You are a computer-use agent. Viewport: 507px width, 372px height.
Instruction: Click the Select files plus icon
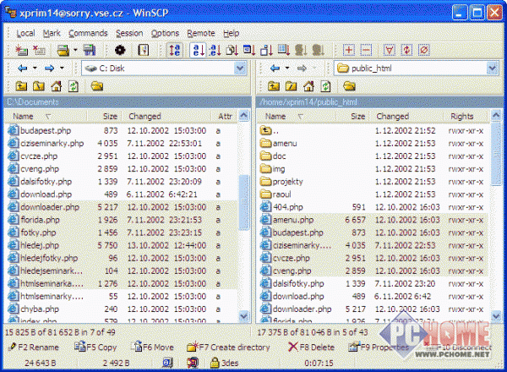[x=348, y=50]
